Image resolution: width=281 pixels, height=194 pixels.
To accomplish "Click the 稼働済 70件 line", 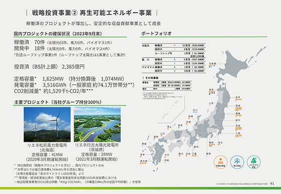I will pyautogui.click(x=63, y=42).
